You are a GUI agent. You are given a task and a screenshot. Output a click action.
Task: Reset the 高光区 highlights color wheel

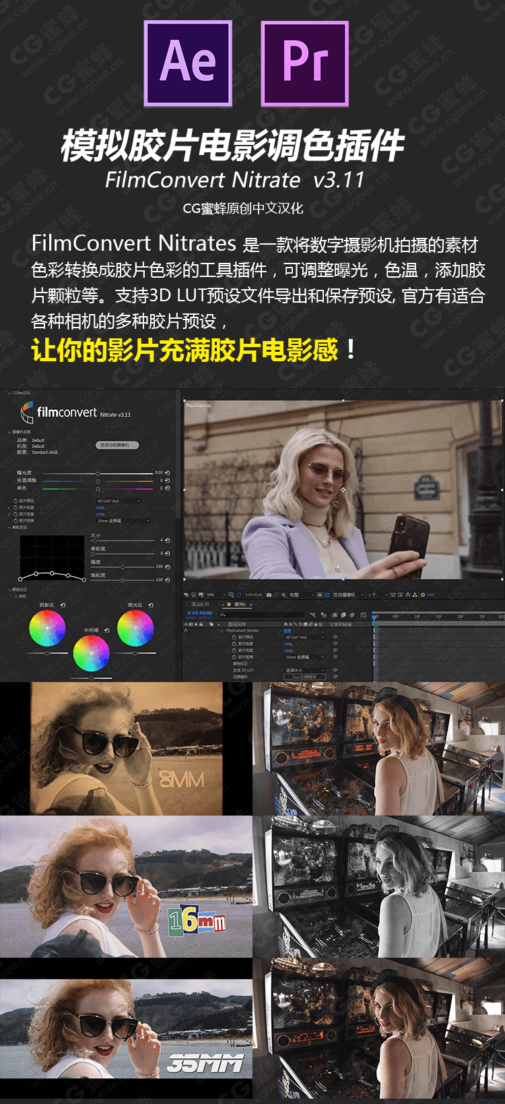coord(150,605)
